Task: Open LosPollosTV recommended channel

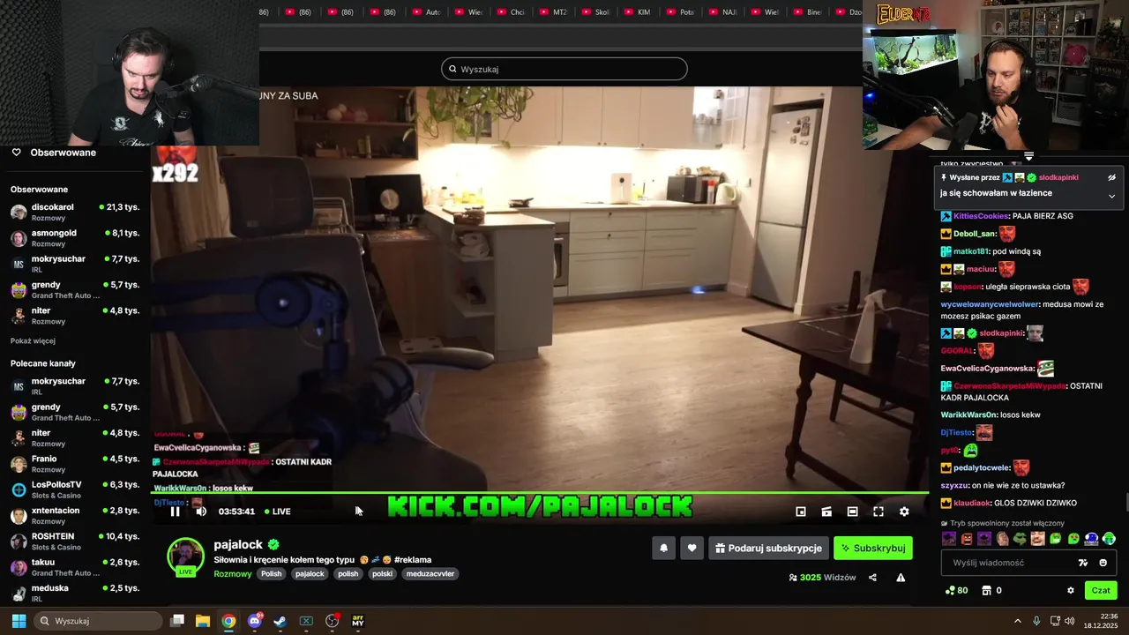Action: (75, 489)
